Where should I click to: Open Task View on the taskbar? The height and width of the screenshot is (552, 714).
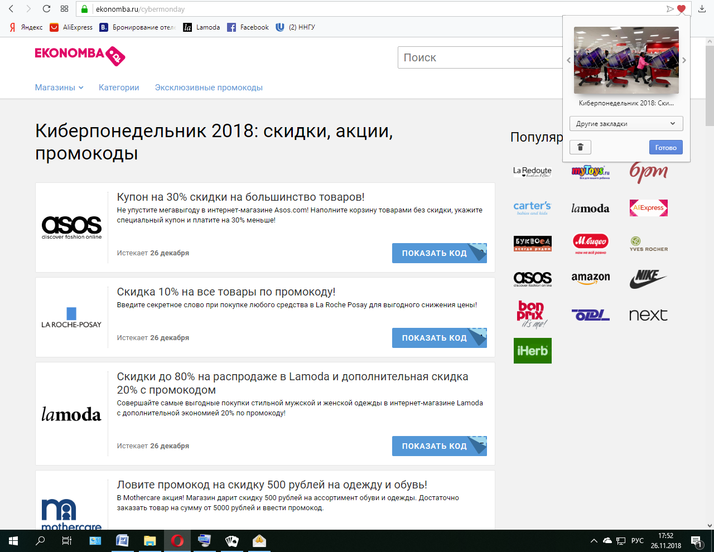point(67,541)
